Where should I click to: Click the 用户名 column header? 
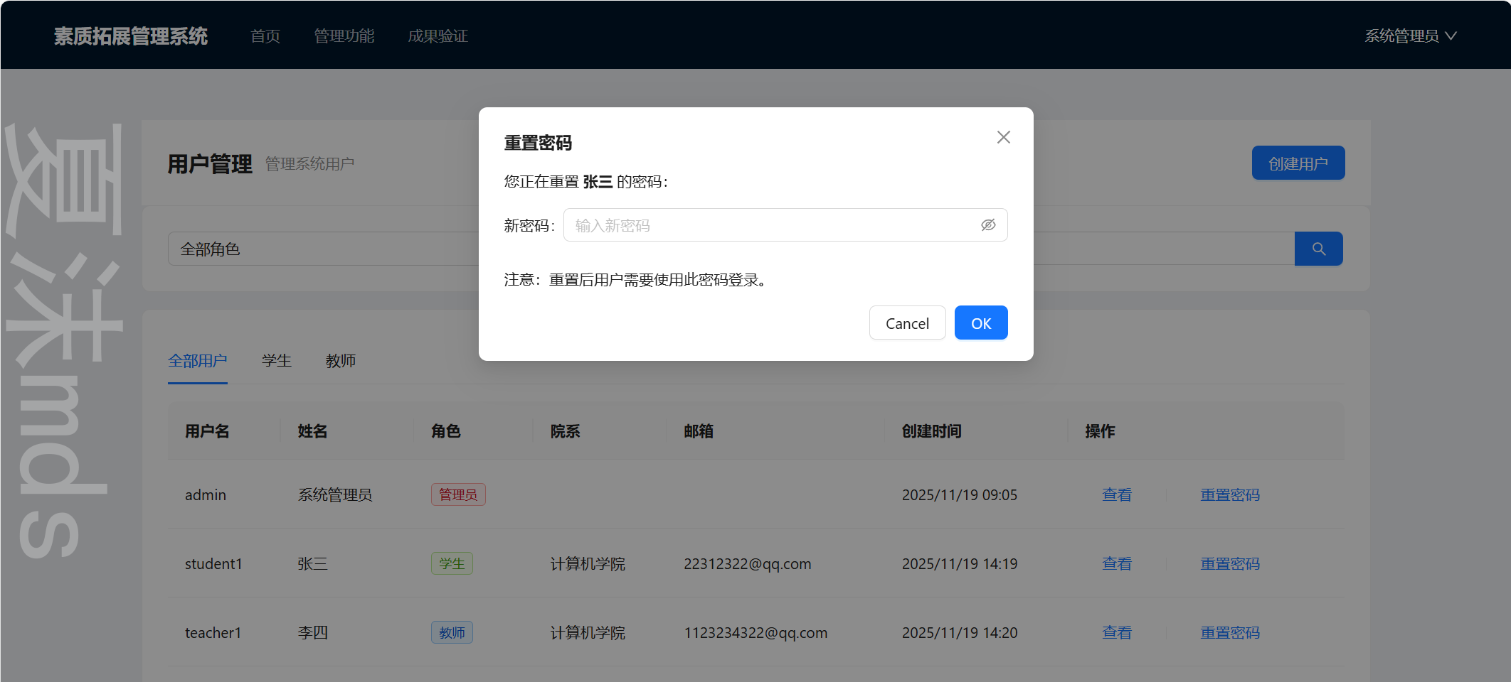(207, 431)
